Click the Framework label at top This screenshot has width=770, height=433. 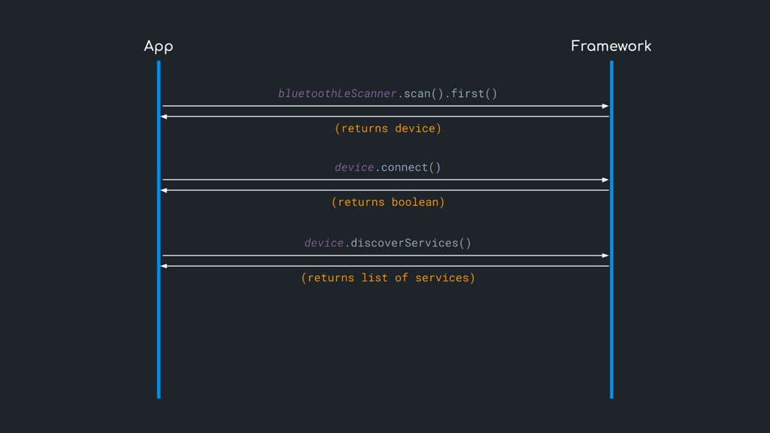pyautogui.click(x=611, y=47)
